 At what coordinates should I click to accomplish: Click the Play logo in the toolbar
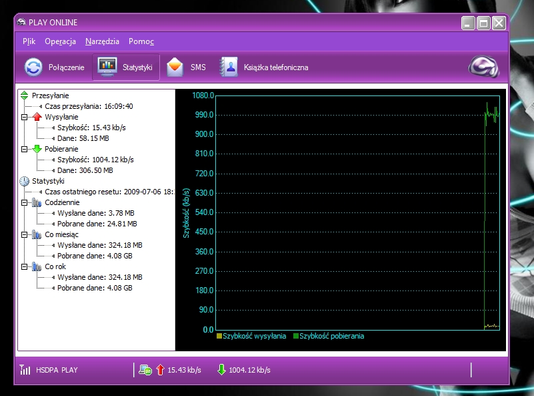tap(483, 67)
